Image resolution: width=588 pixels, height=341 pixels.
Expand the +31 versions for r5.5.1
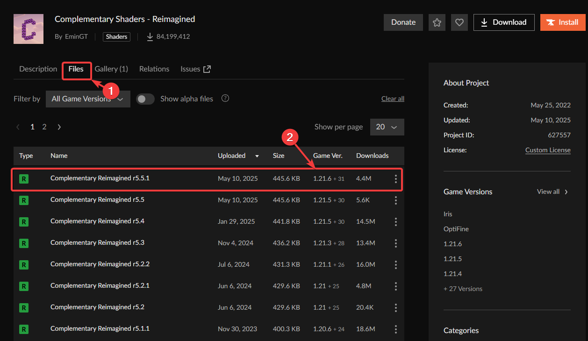339,179
